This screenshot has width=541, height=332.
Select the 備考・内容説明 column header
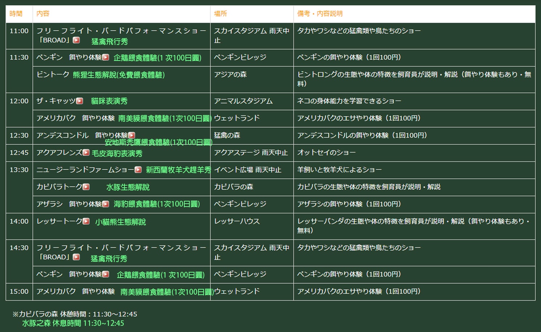320,14
